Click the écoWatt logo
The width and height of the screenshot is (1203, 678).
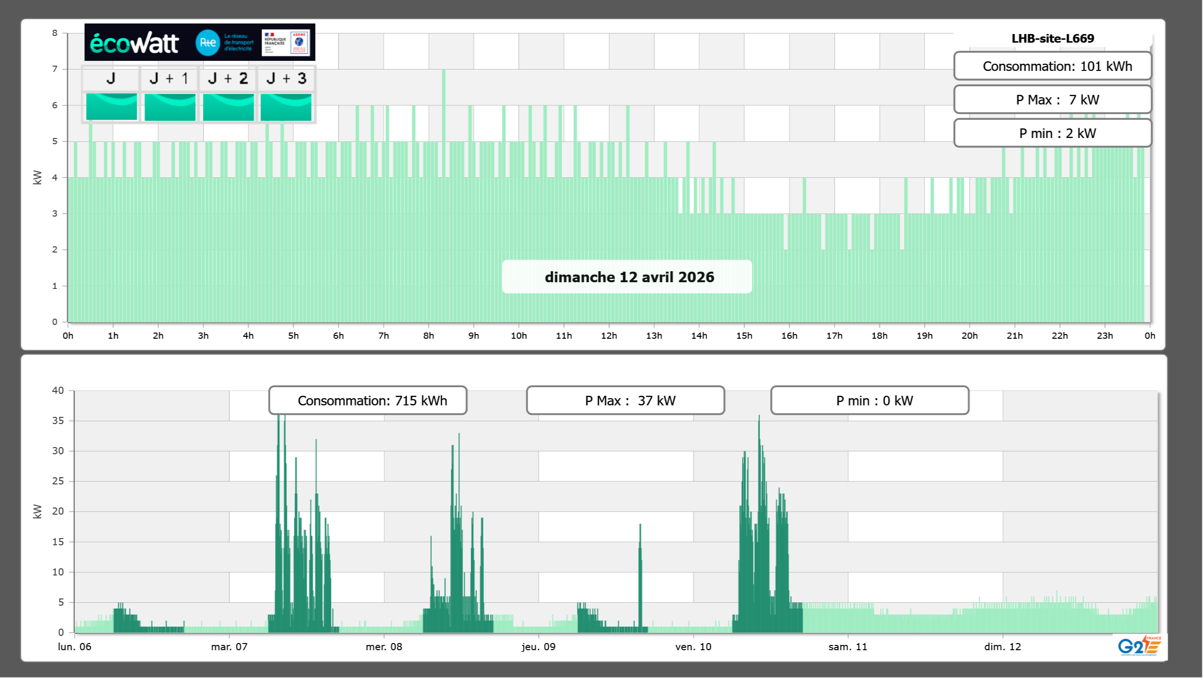coord(134,43)
